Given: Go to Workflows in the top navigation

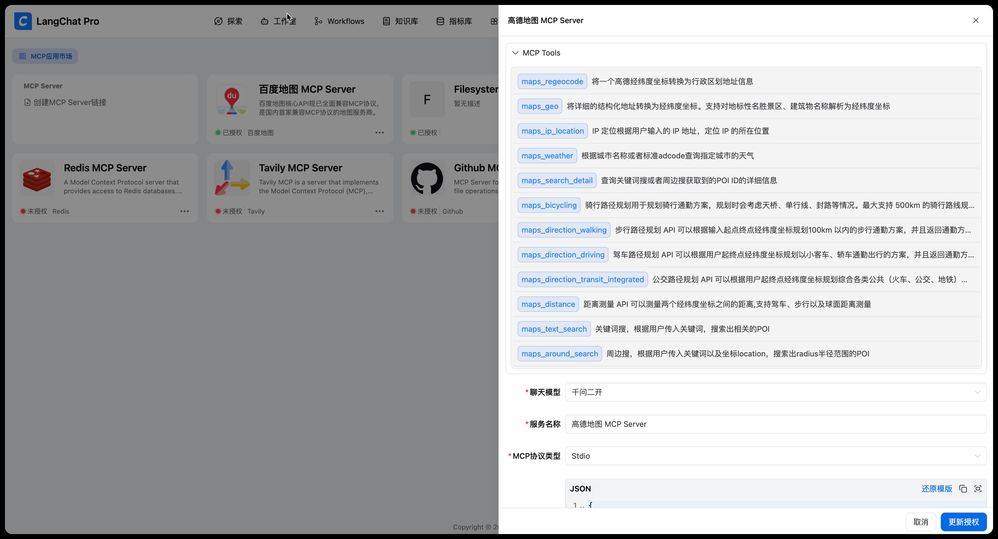Looking at the screenshot, I should pos(339,21).
